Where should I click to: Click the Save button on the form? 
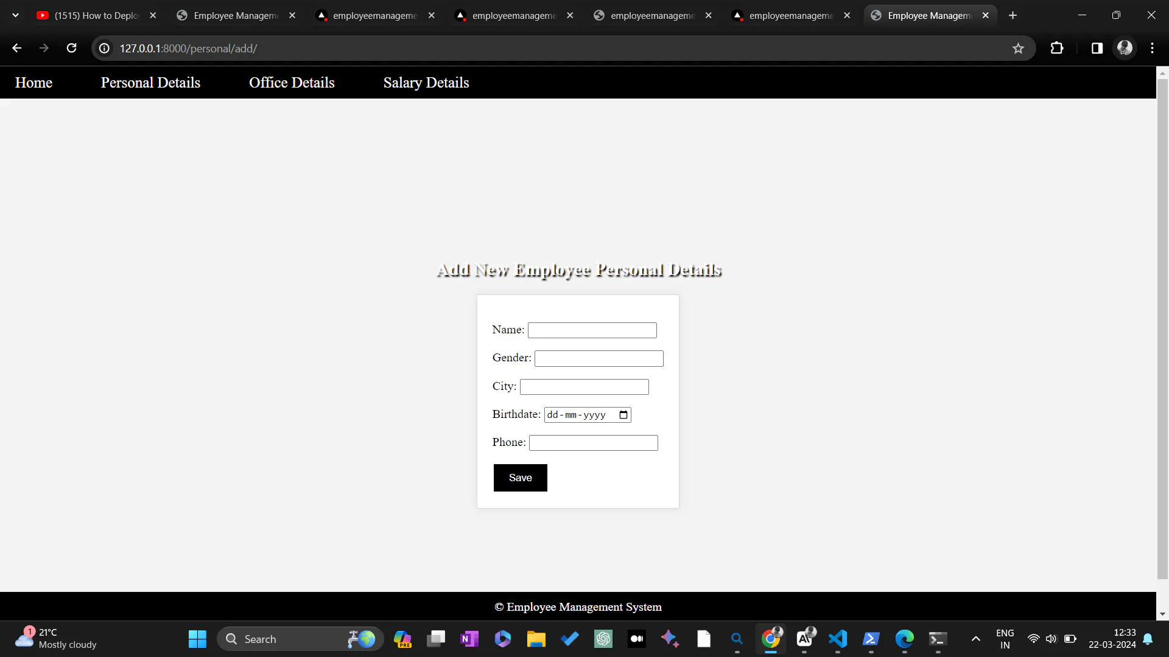(520, 478)
